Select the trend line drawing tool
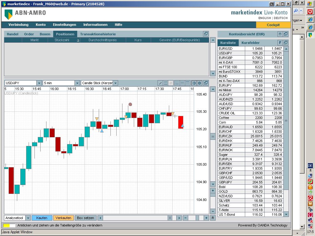Image resolution: width=315 pixels, height=236 pixels. pos(160,83)
